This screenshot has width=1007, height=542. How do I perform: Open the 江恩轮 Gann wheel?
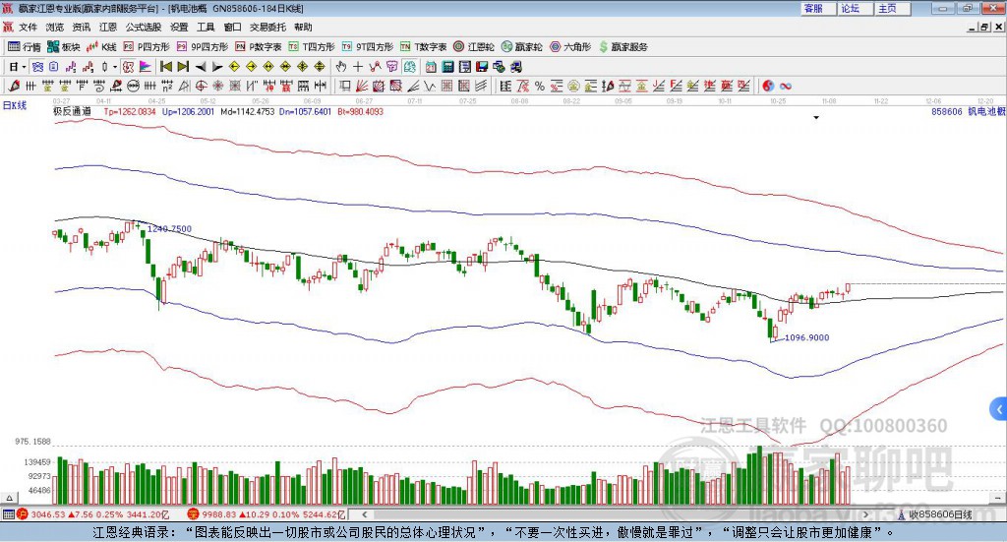474,47
